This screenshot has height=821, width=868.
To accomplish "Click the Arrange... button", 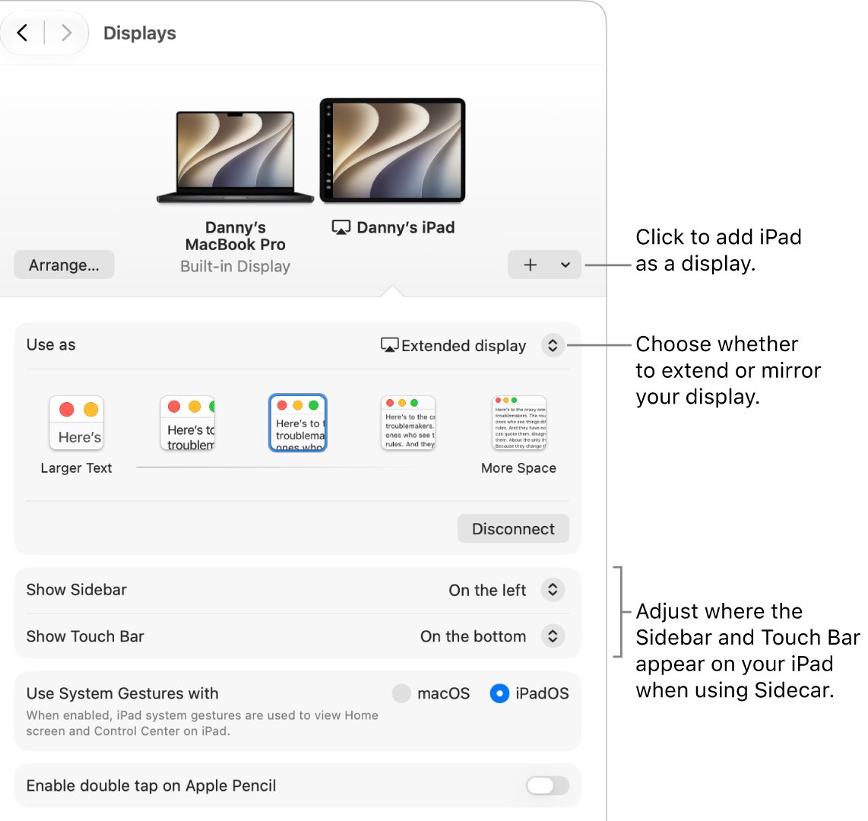I will coord(64,265).
